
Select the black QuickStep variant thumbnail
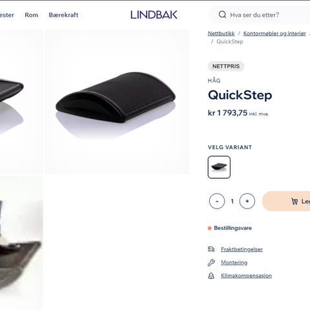pos(219,167)
